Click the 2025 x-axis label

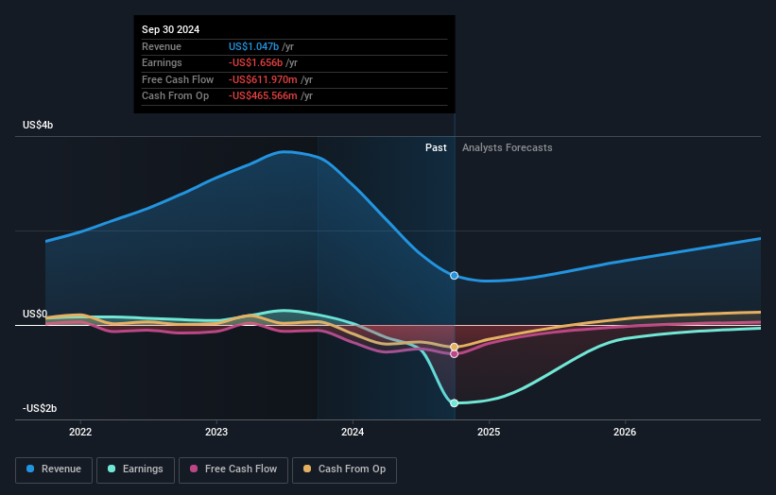[x=489, y=432]
